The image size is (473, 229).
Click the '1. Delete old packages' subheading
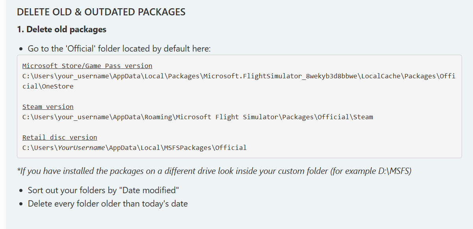(x=61, y=30)
